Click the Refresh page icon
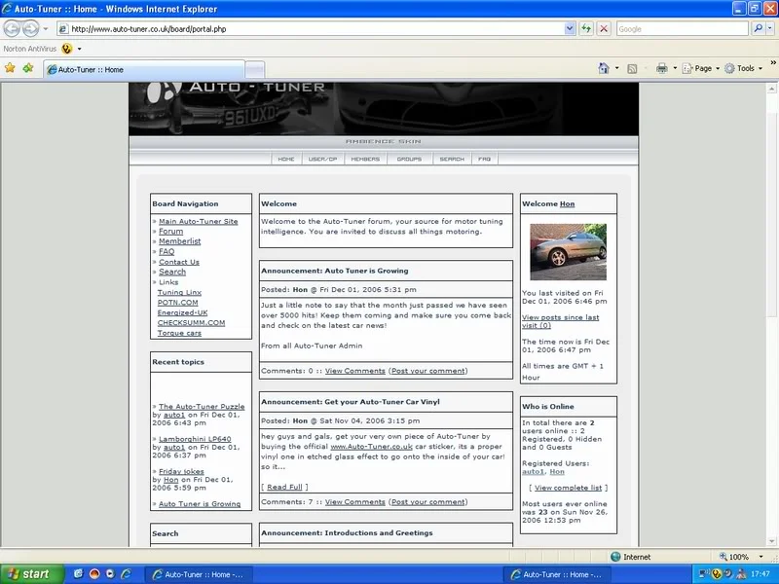 pyautogui.click(x=586, y=29)
